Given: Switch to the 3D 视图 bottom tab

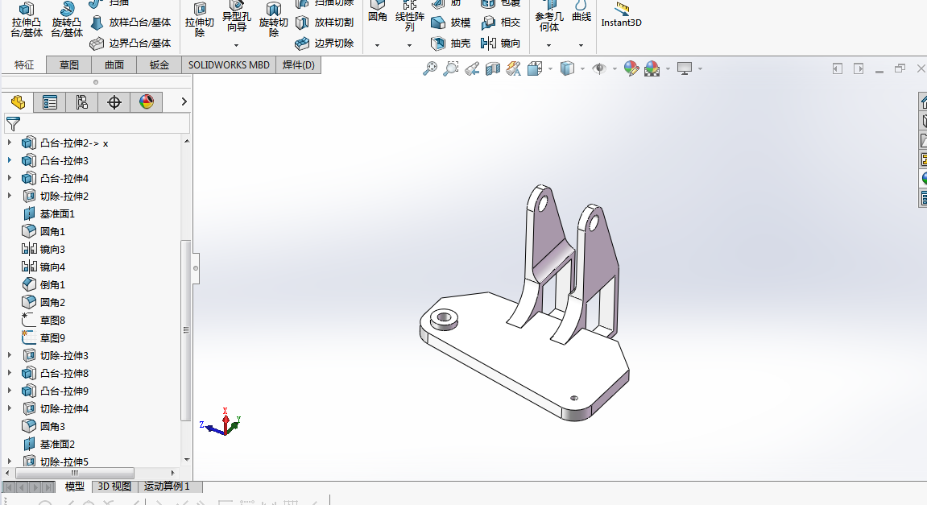Looking at the screenshot, I should 114,486.
